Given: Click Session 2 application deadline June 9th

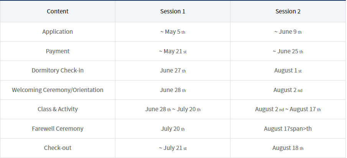Looking at the screenshot, I should [288, 32].
